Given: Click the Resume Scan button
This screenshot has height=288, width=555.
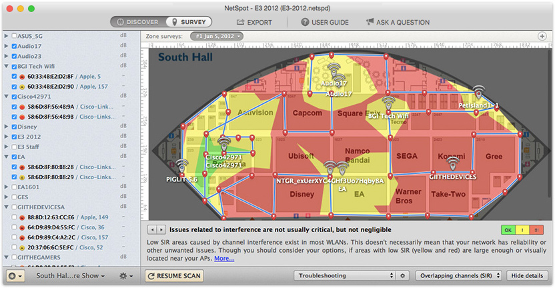Looking at the screenshot, I should [x=174, y=276].
